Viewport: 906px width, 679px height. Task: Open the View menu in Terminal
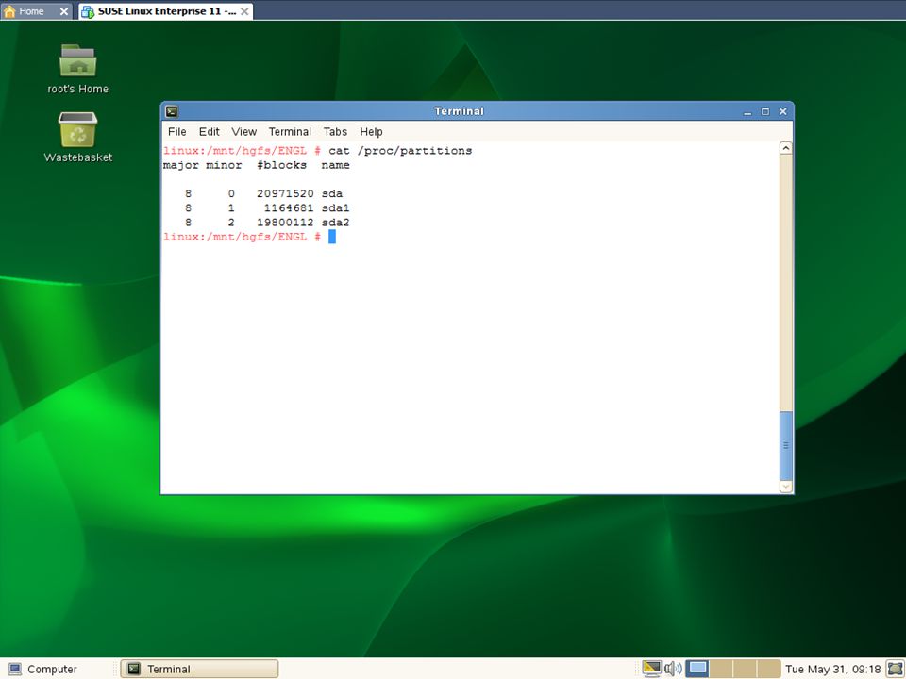tap(243, 132)
